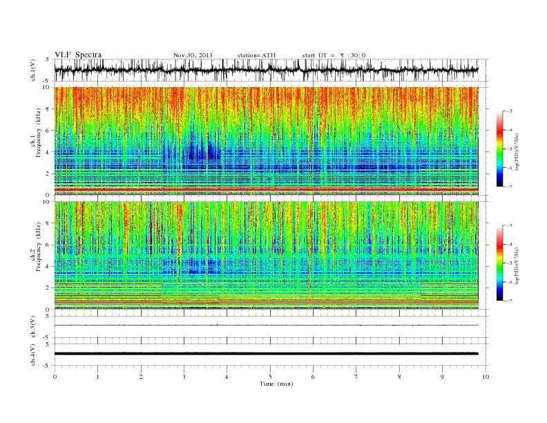Select the "ch.4(V)" axis label

[33, 355]
